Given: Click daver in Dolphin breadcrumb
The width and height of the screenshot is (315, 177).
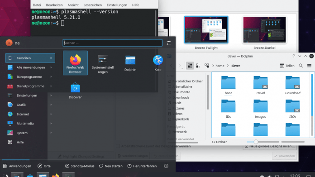Looking at the screenshot, I should click(236, 66).
